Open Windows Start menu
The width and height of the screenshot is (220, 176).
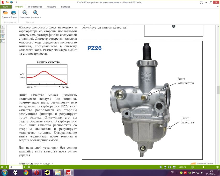[x=4, y=173]
